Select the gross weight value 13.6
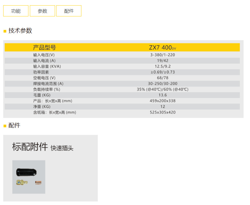Viewport: 250px width, 205px height. coord(163,95)
